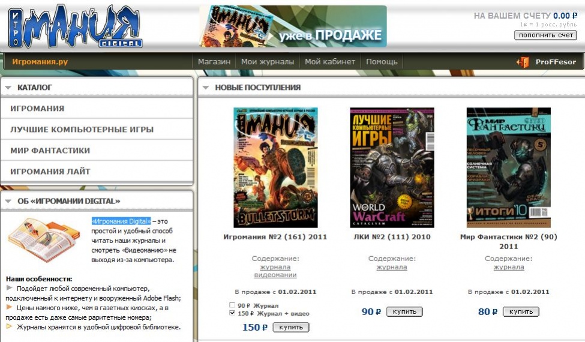585x342 pixels.
Task: Buy Мир Фантастики for 80 ₽
Action: coord(521,311)
